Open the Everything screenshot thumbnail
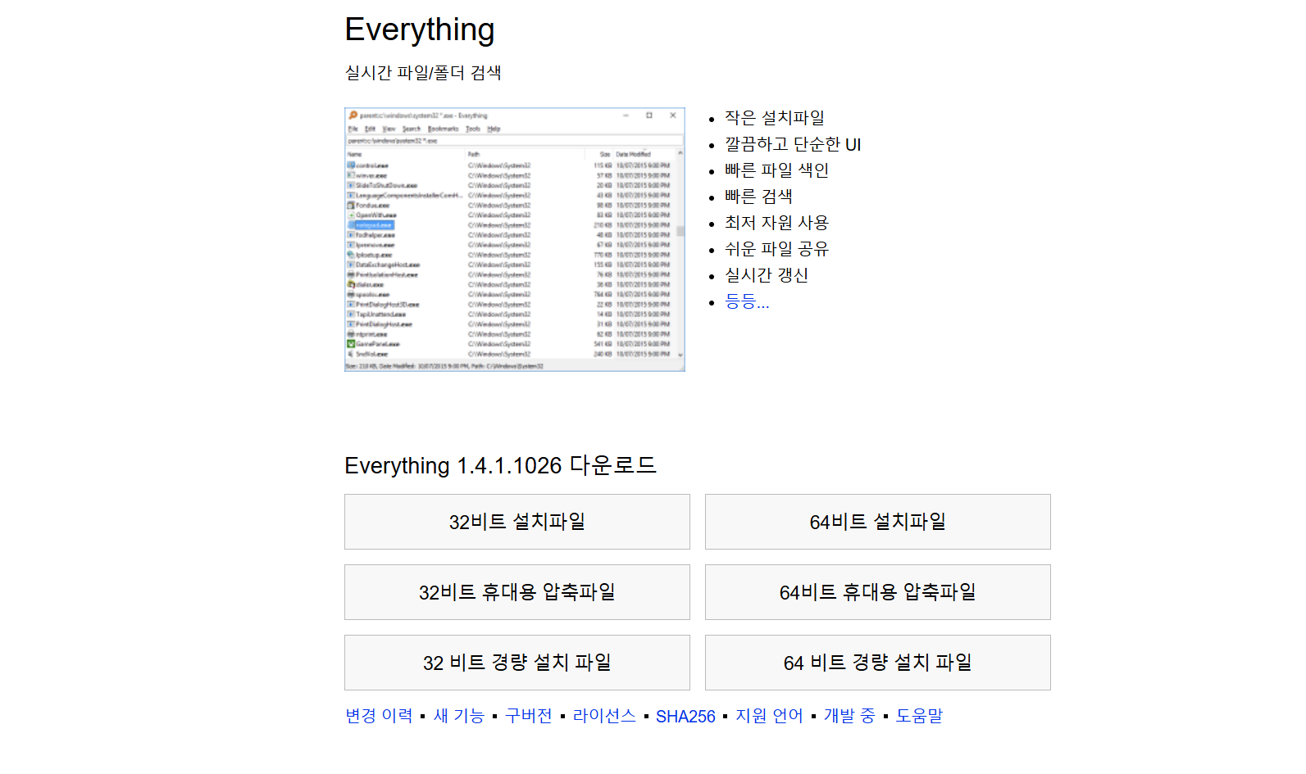 (x=515, y=239)
